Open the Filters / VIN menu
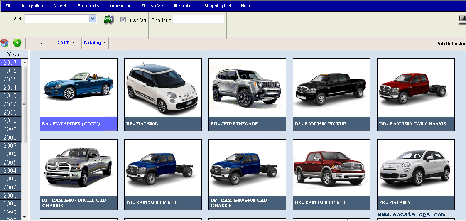Screen dimensions: 466x221 [x=153, y=6]
